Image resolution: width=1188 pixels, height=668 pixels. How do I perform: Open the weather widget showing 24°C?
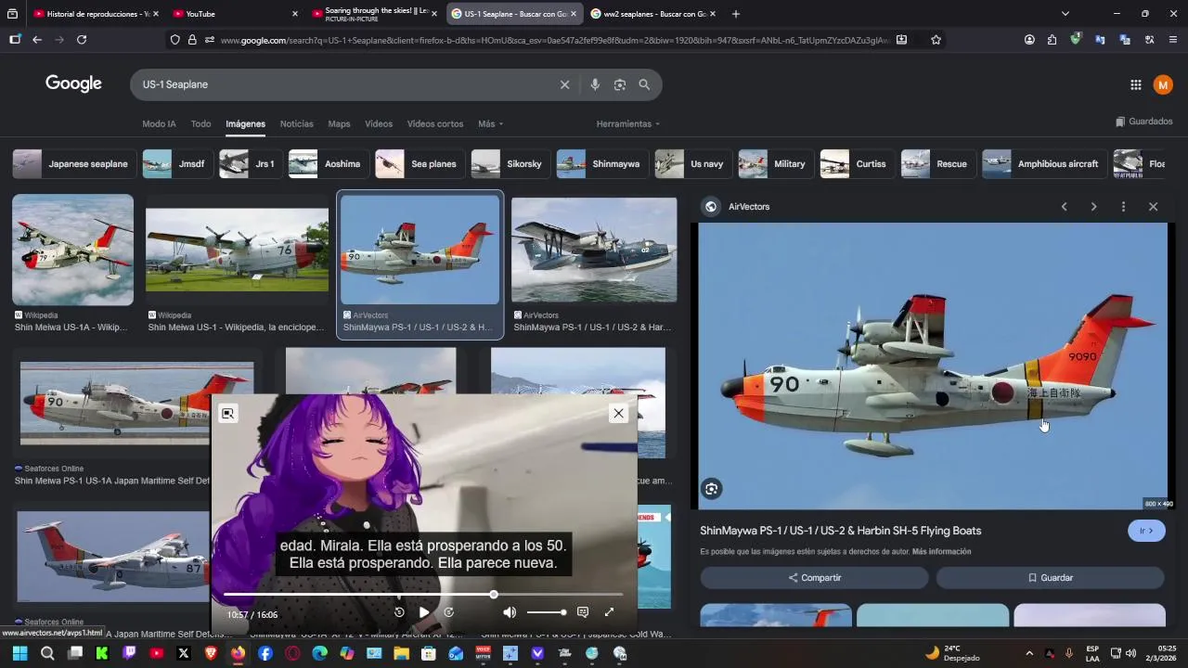coord(951,653)
